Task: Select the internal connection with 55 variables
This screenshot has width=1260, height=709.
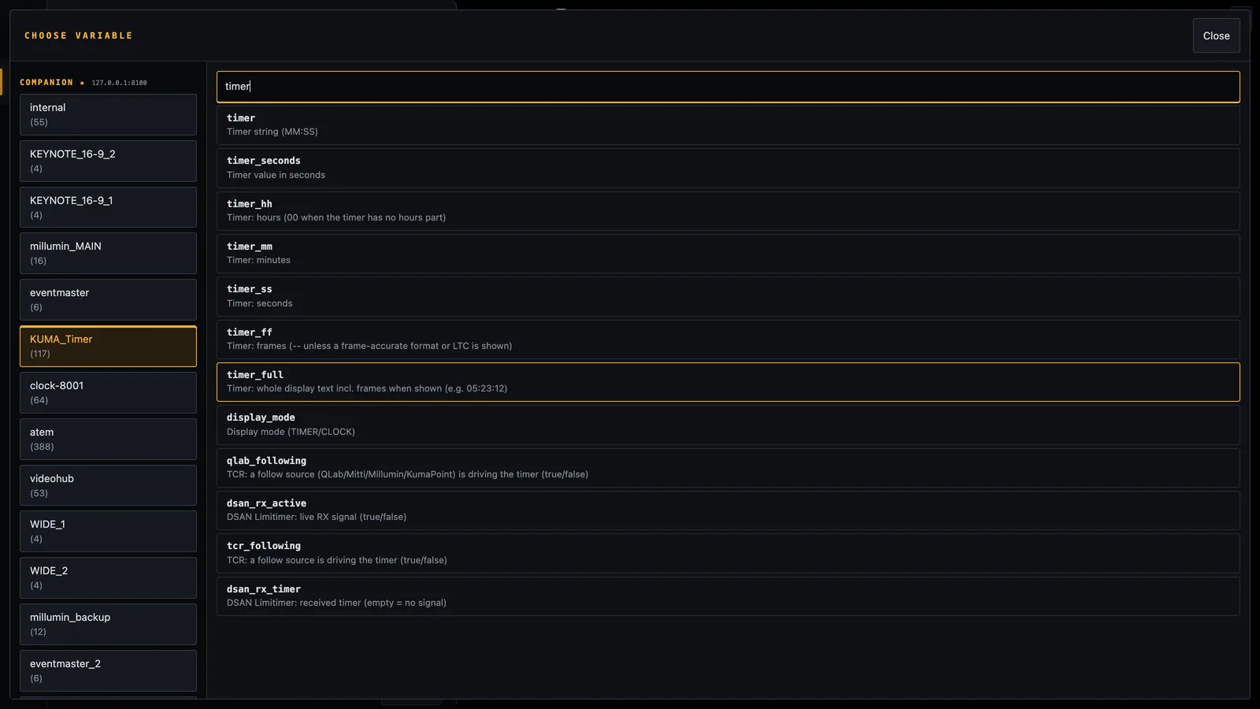Action: click(108, 115)
